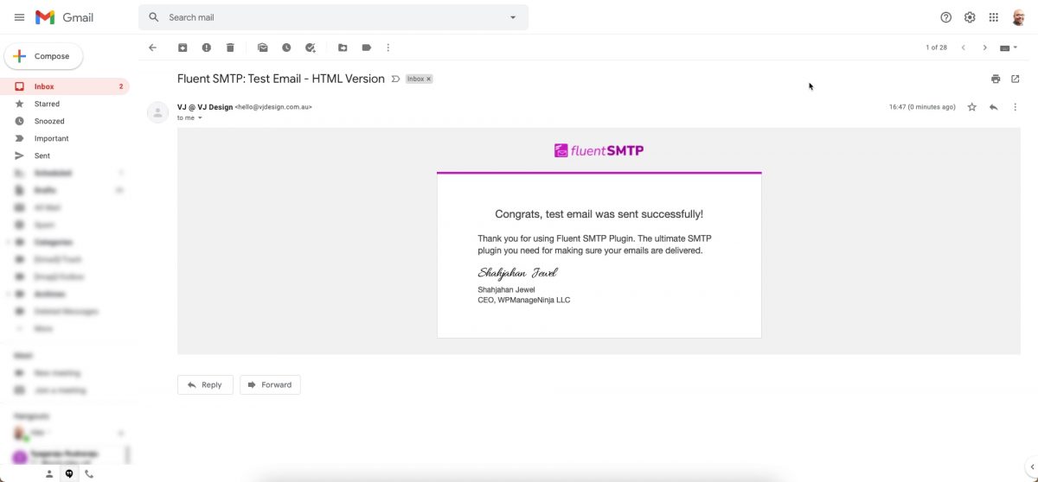Click the Reply button below the email

click(x=205, y=384)
